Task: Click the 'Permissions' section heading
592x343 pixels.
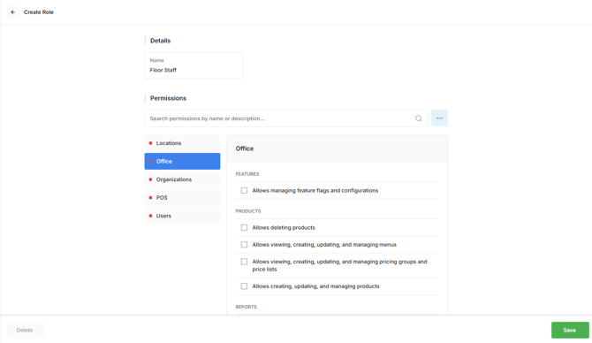Action: [169, 98]
